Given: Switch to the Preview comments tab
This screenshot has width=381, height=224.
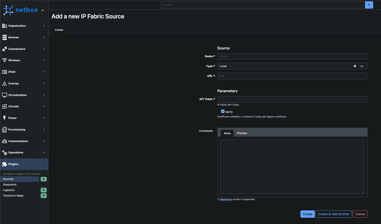Looking at the screenshot, I should click(242, 133).
